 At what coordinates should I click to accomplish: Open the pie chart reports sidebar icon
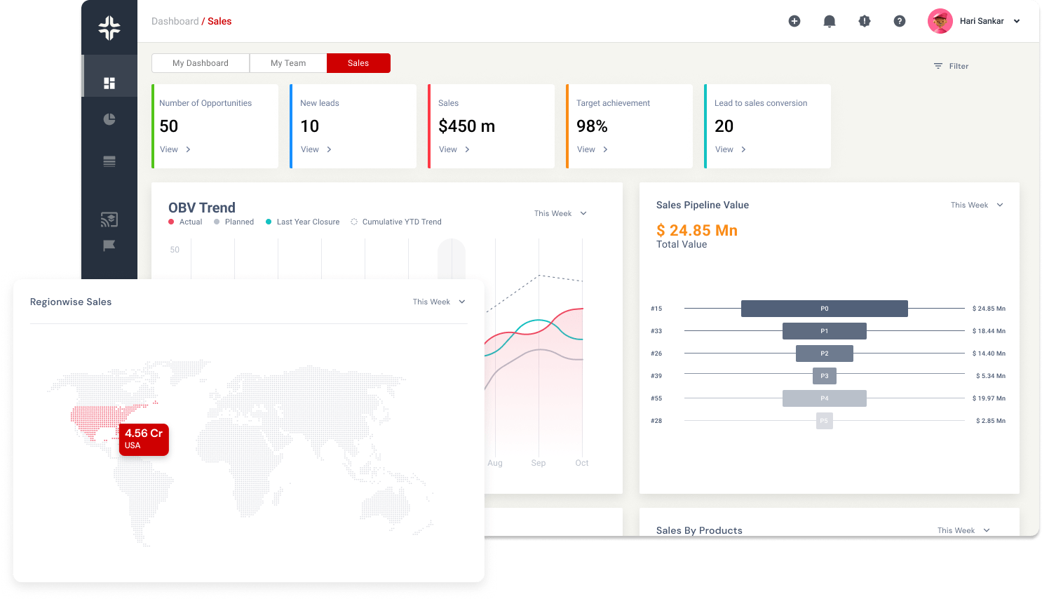point(109,119)
